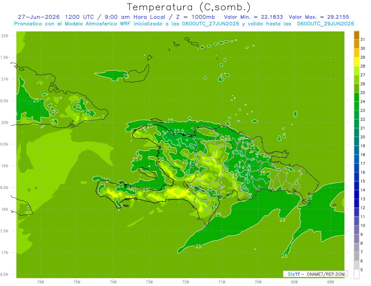Click the dark orange legend swatch above 31
371x286 pixels.
pyautogui.click(x=356, y=35)
